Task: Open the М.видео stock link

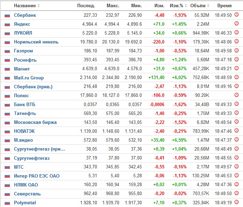Action: click(23, 140)
